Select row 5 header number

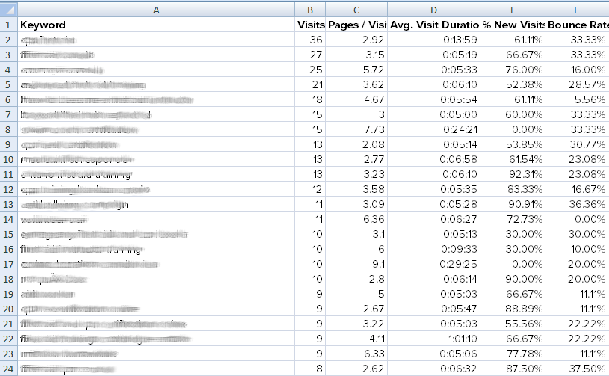[x=8, y=84]
